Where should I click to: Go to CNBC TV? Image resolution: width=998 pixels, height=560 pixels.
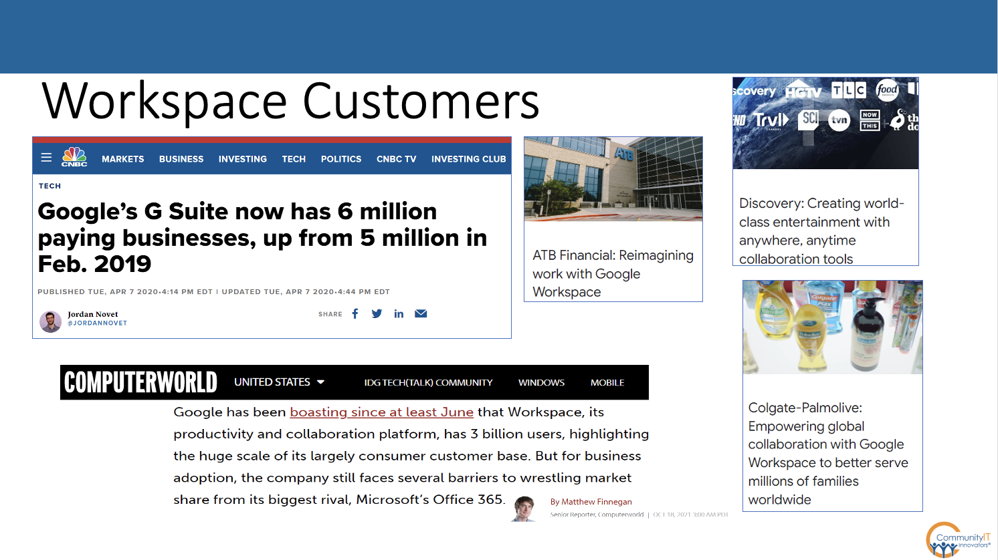coord(395,159)
